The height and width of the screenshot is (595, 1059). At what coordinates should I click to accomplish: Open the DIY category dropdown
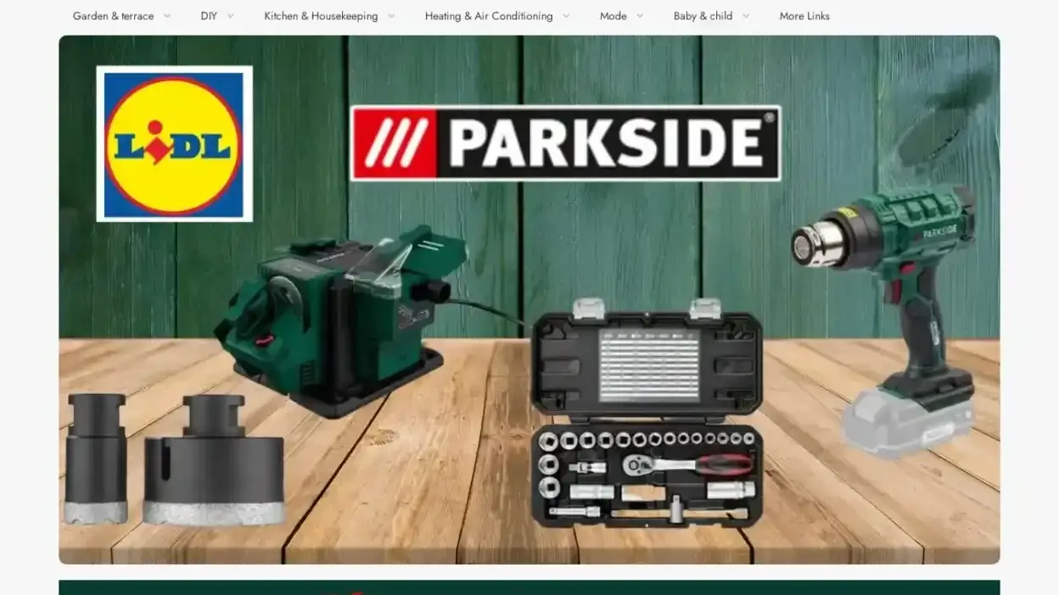(x=230, y=15)
